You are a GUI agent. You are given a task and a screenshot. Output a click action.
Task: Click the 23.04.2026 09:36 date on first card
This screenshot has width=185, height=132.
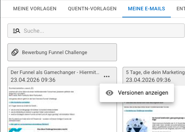coord(33,80)
